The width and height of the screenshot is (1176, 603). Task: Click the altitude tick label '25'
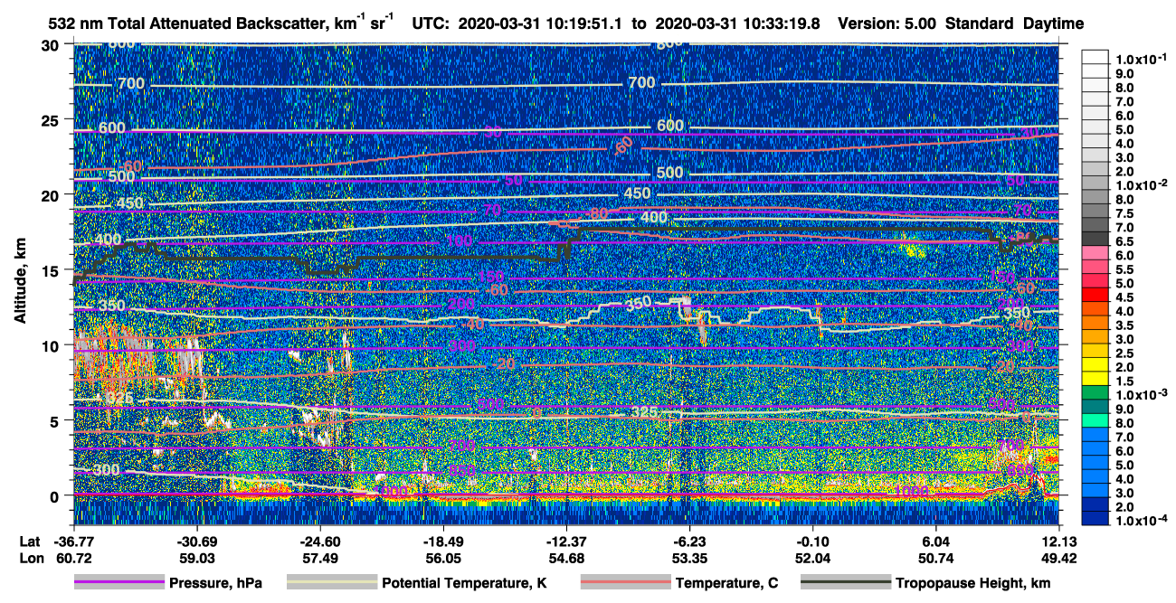click(52, 119)
